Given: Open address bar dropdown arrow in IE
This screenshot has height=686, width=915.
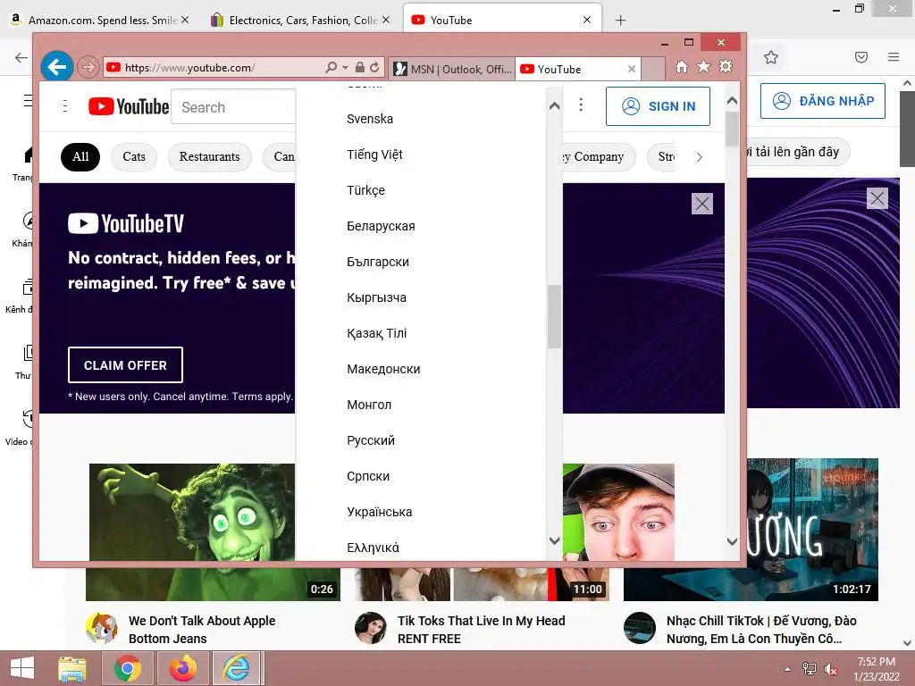Looking at the screenshot, I should pyautogui.click(x=346, y=67).
